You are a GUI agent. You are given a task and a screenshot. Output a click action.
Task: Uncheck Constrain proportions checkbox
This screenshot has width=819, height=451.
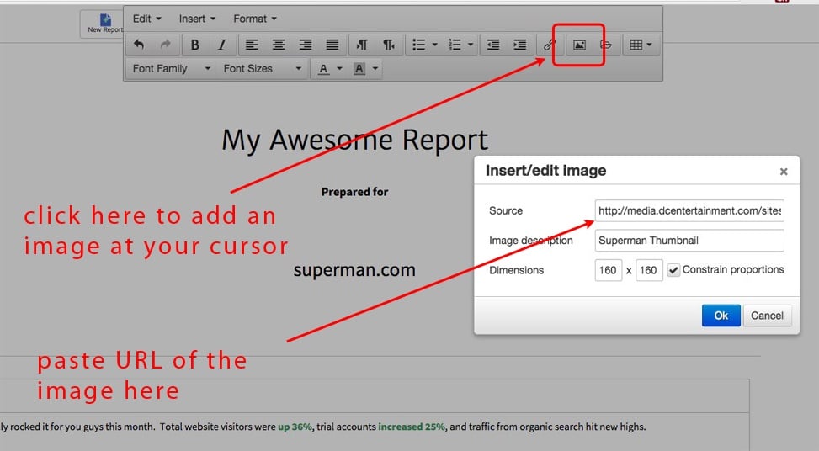click(673, 270)
